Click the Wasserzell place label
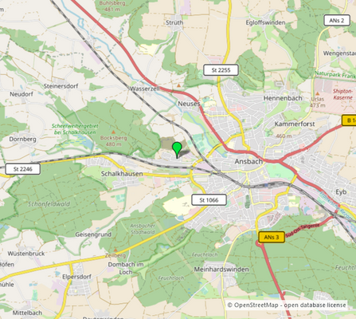This screenshot has height=319, width=356. pyautogui.click(x=145, y=89)
